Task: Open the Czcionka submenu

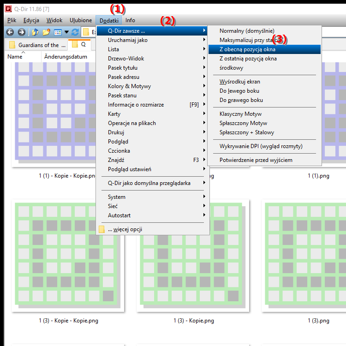Action: [152, 151]
